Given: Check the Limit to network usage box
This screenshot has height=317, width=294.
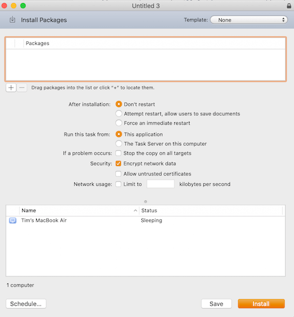Looking at the screenshot, I should tap(118, 184).
